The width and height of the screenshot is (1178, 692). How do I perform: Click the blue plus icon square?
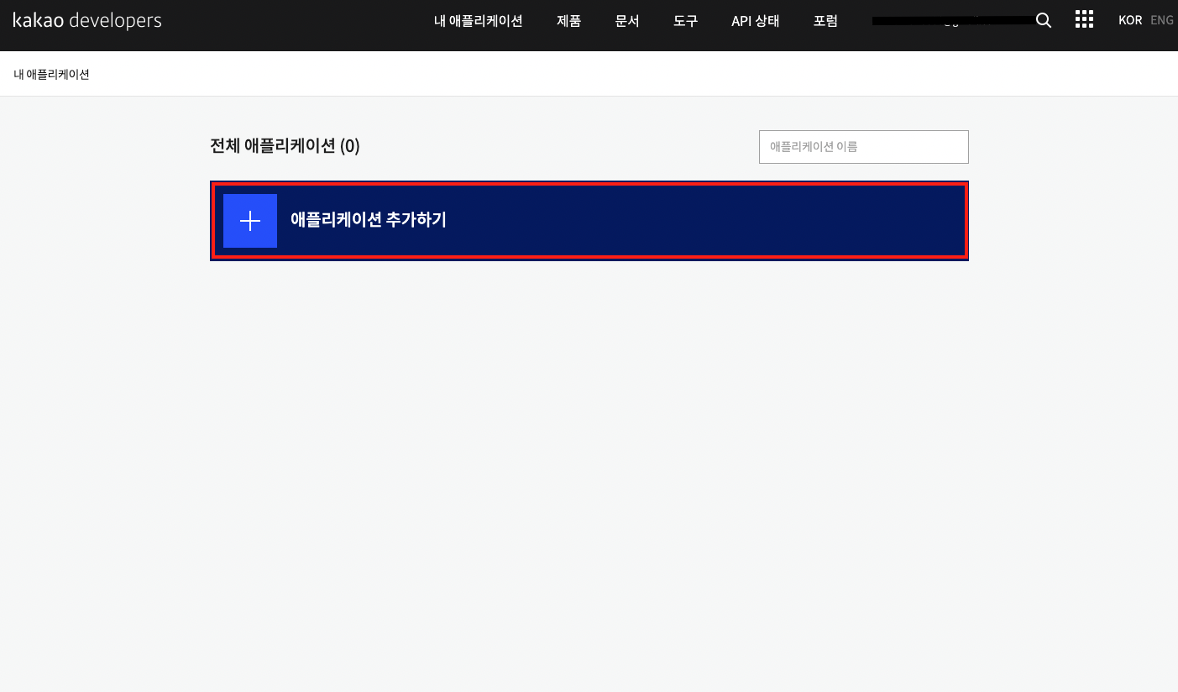(250, 221)
